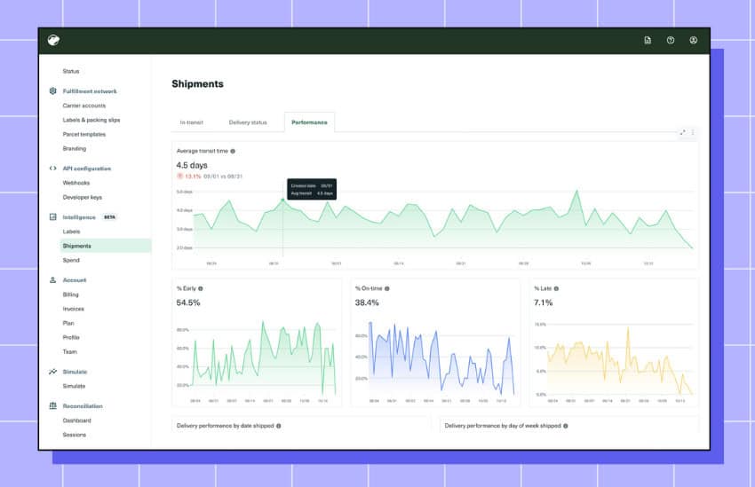Open Spend under Intelligence
The height and width of the screenshot is (487, 755).
(71, 260)
